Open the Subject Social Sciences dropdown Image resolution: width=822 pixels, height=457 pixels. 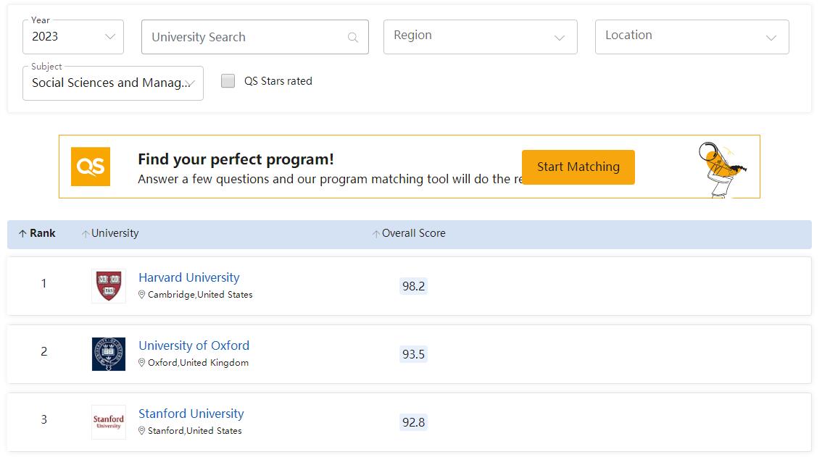113,83
